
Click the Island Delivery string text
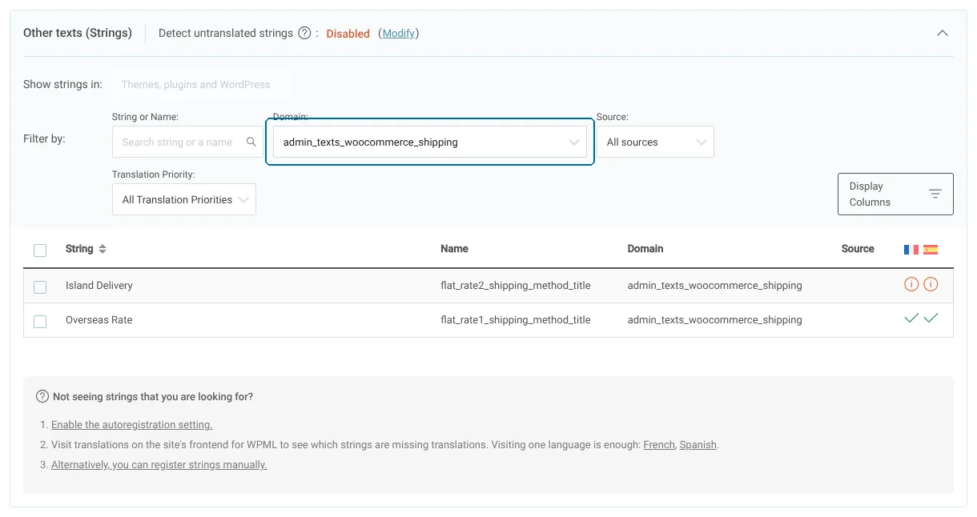click(99, 285)
